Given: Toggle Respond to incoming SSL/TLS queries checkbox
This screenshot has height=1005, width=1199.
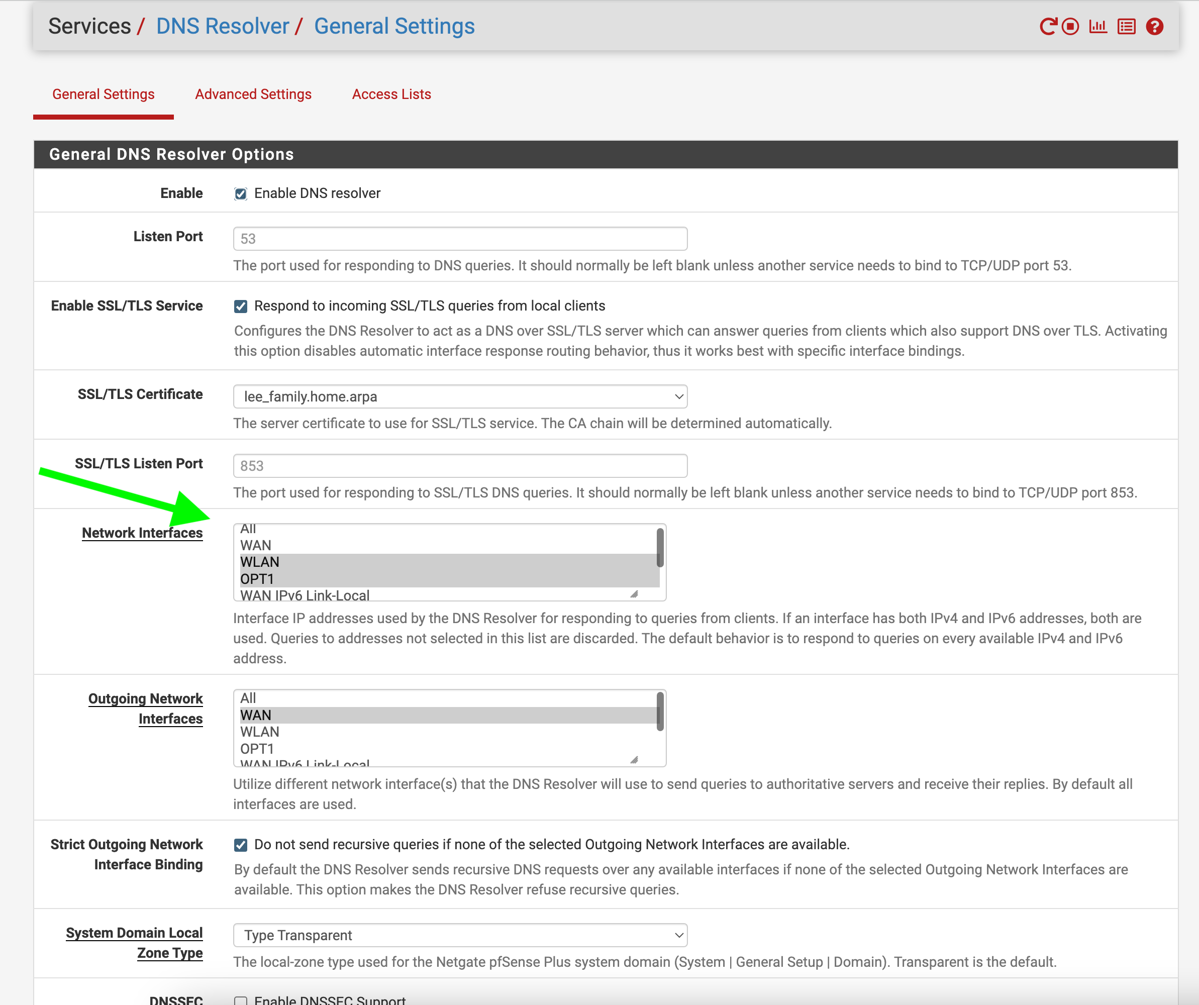Looking at the screenshot, I should tap(240, 307).
